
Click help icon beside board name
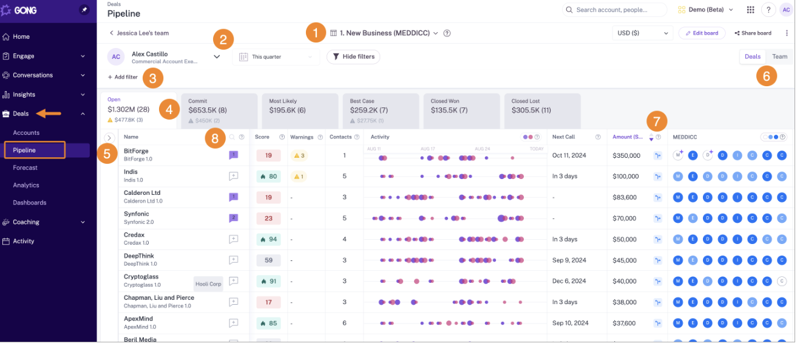click(x=447, y=33)
